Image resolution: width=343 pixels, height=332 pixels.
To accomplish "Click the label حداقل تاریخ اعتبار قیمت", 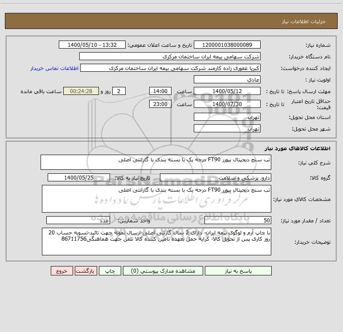I will 311,104.
